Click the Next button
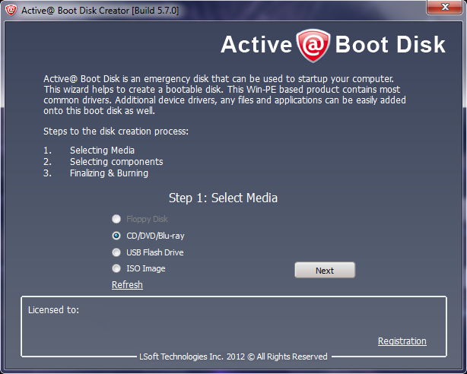 325,270
